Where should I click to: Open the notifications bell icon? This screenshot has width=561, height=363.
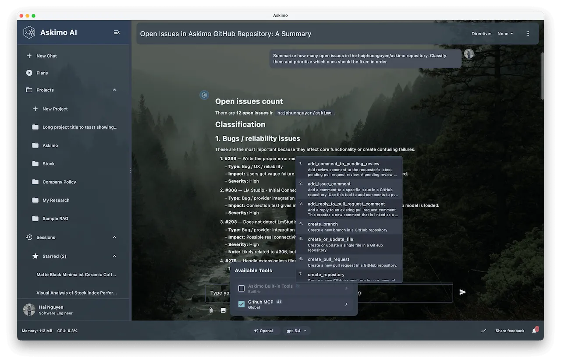tap(534, 331)
